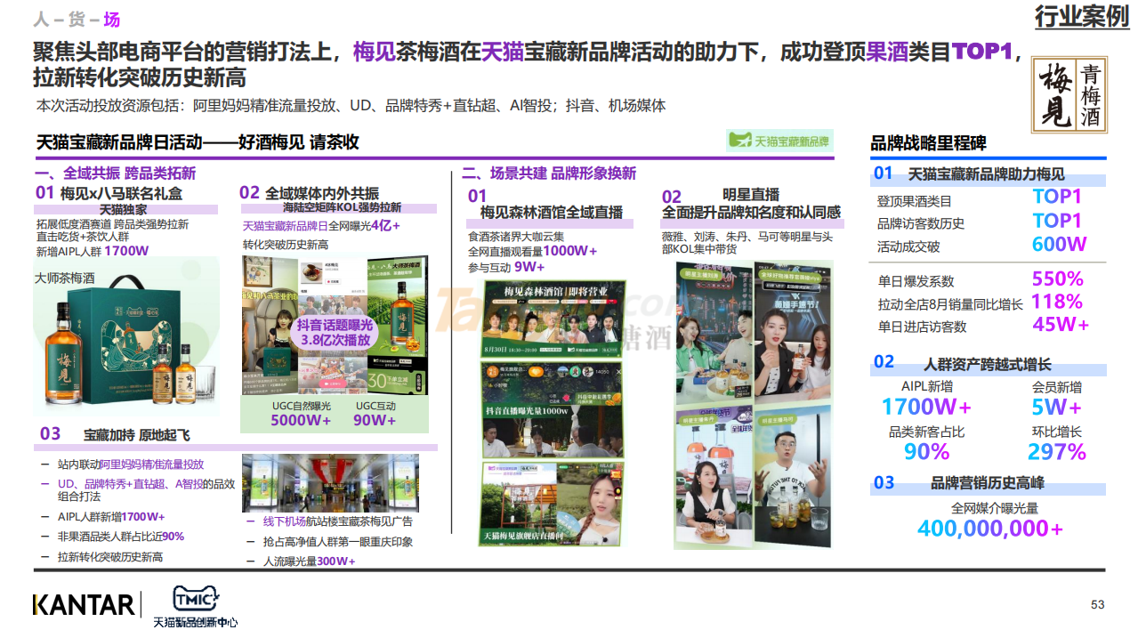1138x638 pixels.
Task: Click the 参与互动 9W+ line
Action: click(506, 267)
